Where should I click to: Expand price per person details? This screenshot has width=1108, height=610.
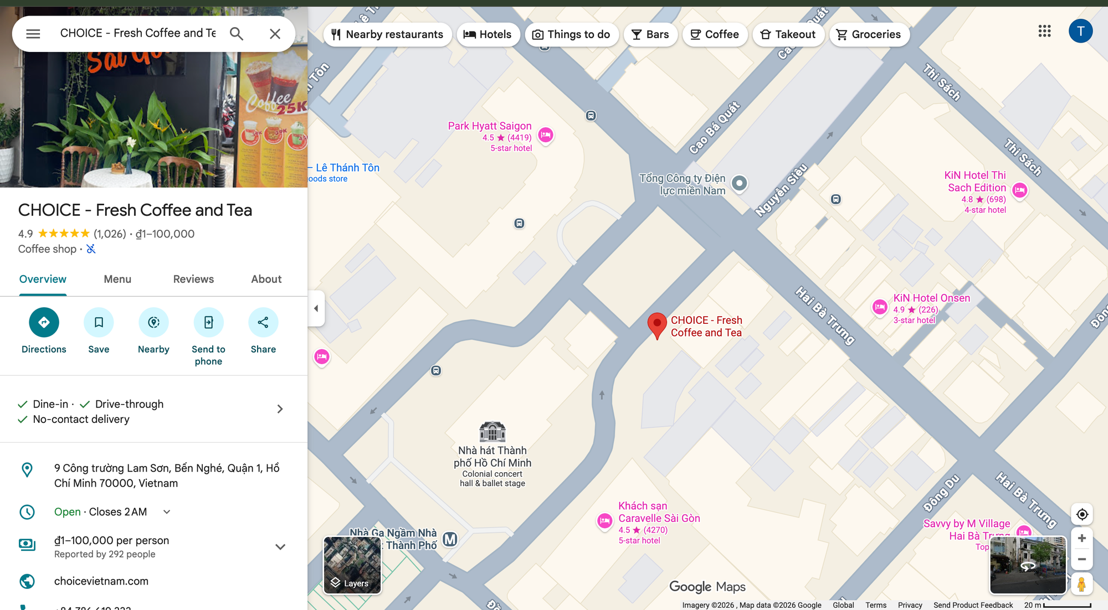[x=280, y=547]
